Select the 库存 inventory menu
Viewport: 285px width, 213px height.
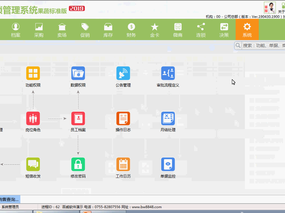[108, 30]
